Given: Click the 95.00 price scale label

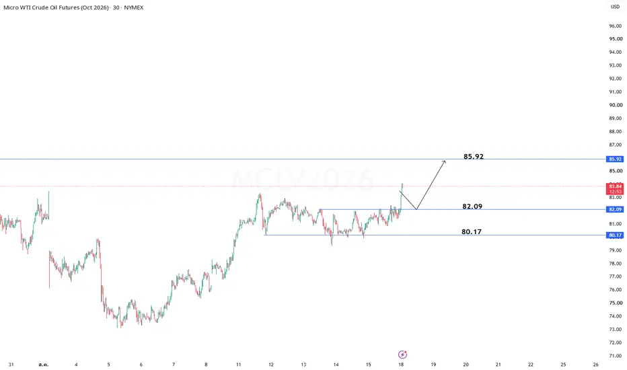Looking at the screenshot, I should click(x=616, y=39).
